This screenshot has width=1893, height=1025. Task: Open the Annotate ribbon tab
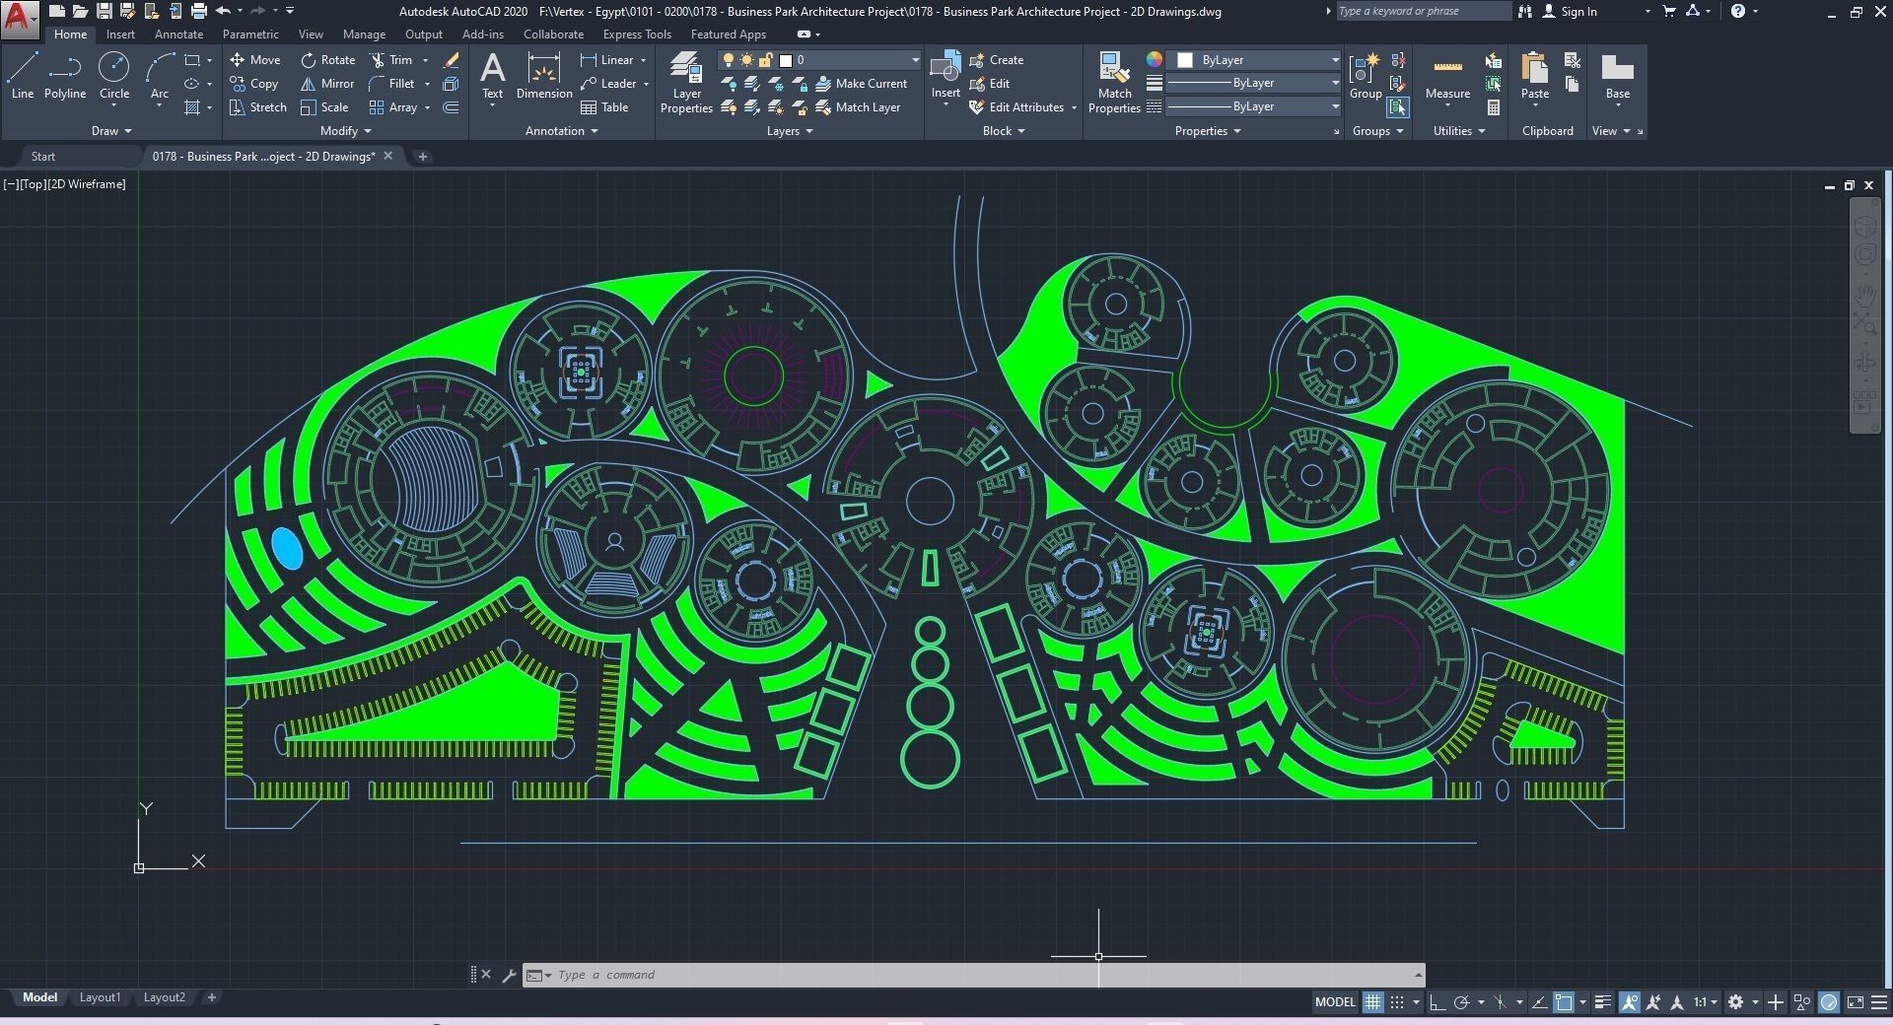(x=178, y=34)
